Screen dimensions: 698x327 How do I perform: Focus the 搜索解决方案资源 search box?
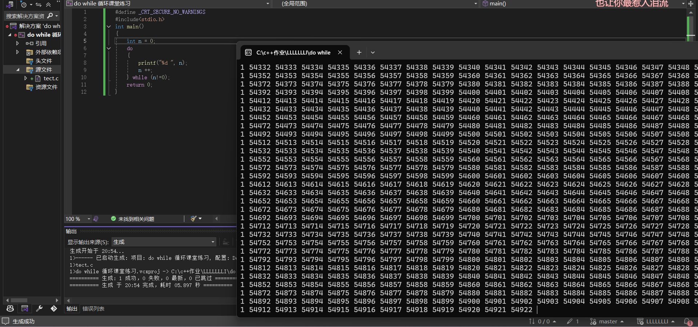(x=25, y=16)
